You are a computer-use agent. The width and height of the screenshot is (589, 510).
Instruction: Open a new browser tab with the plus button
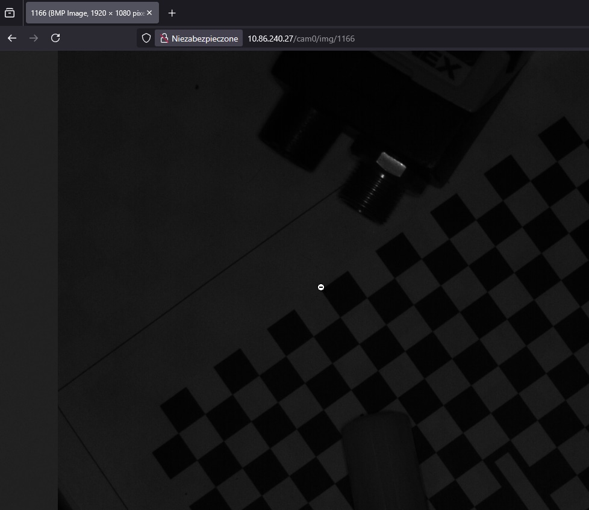pos(172,13)
